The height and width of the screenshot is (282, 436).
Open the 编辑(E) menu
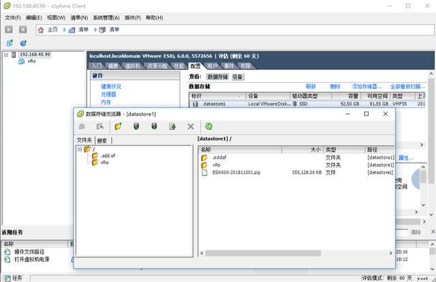(33, 18)
